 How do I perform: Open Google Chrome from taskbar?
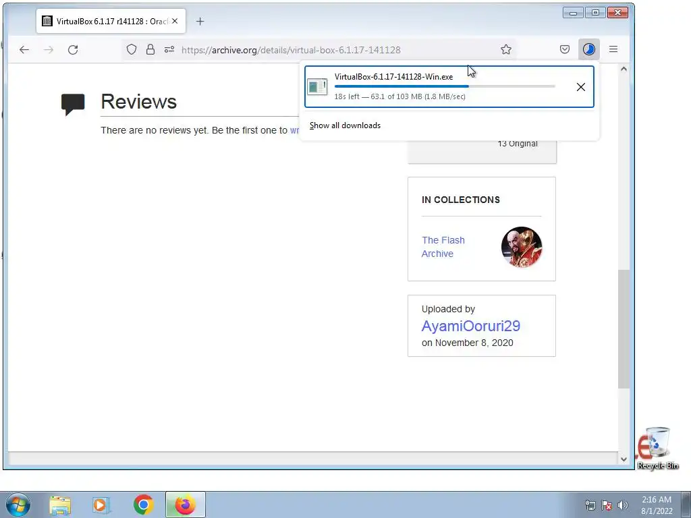point(143,505)
